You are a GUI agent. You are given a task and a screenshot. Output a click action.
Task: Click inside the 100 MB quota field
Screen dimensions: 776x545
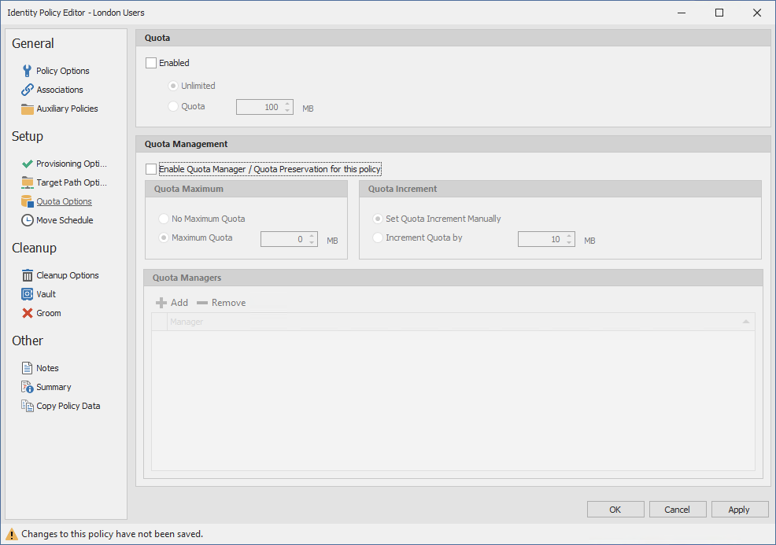point(260,107)
